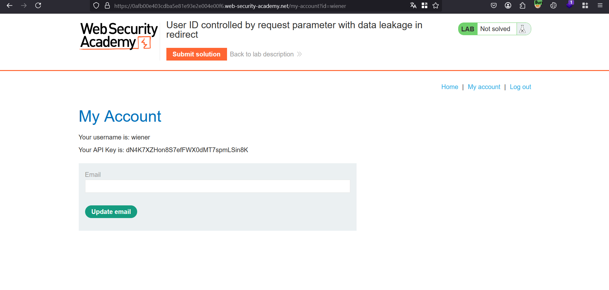Open the Firefox hamburger application menu
Screen dimensions: 609x290
tap(600, 5)
